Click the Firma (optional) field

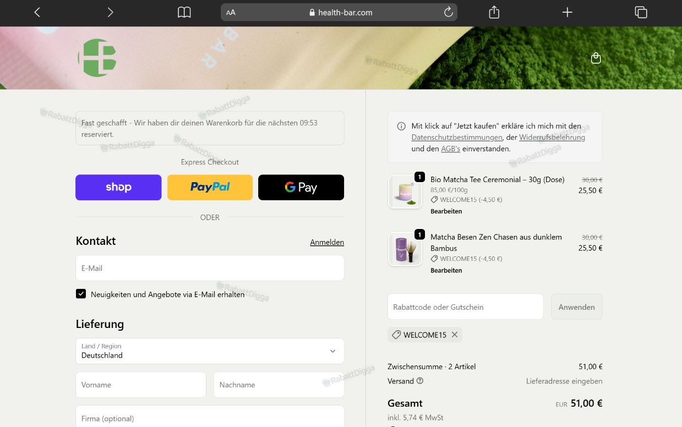[210, 417]
